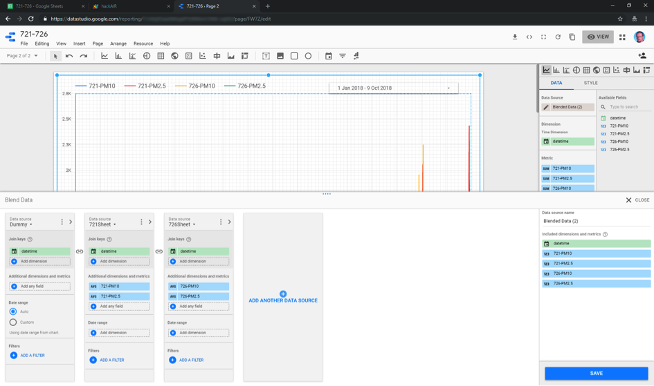Select the arrow selection mode tool
Image resolution: width=654 pixels, height=386 pixels.
coord(55,56)
